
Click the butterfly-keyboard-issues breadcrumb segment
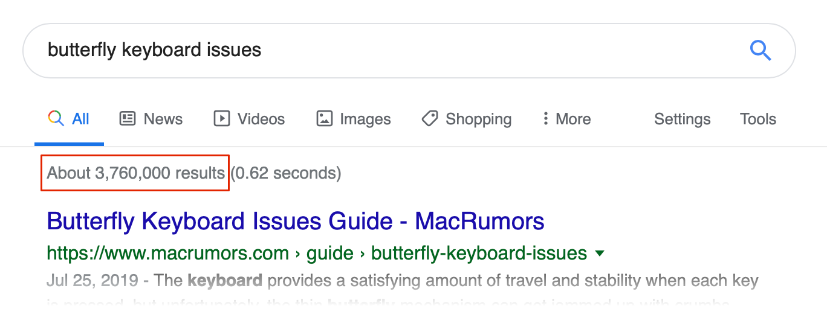pyautogui.click(x=479, y=253)
